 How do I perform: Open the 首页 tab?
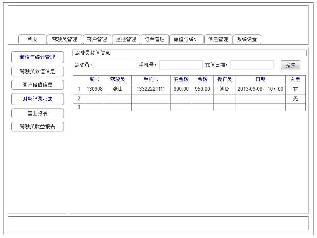(x=32, y=39)
